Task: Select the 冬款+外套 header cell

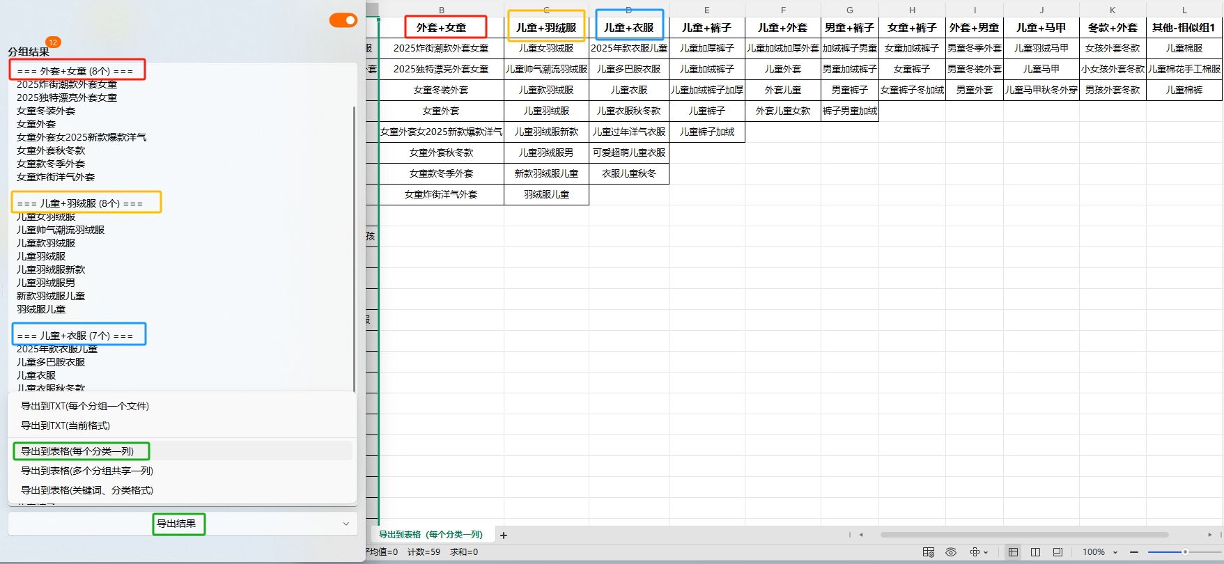Action: click(x=1113, y=28)
